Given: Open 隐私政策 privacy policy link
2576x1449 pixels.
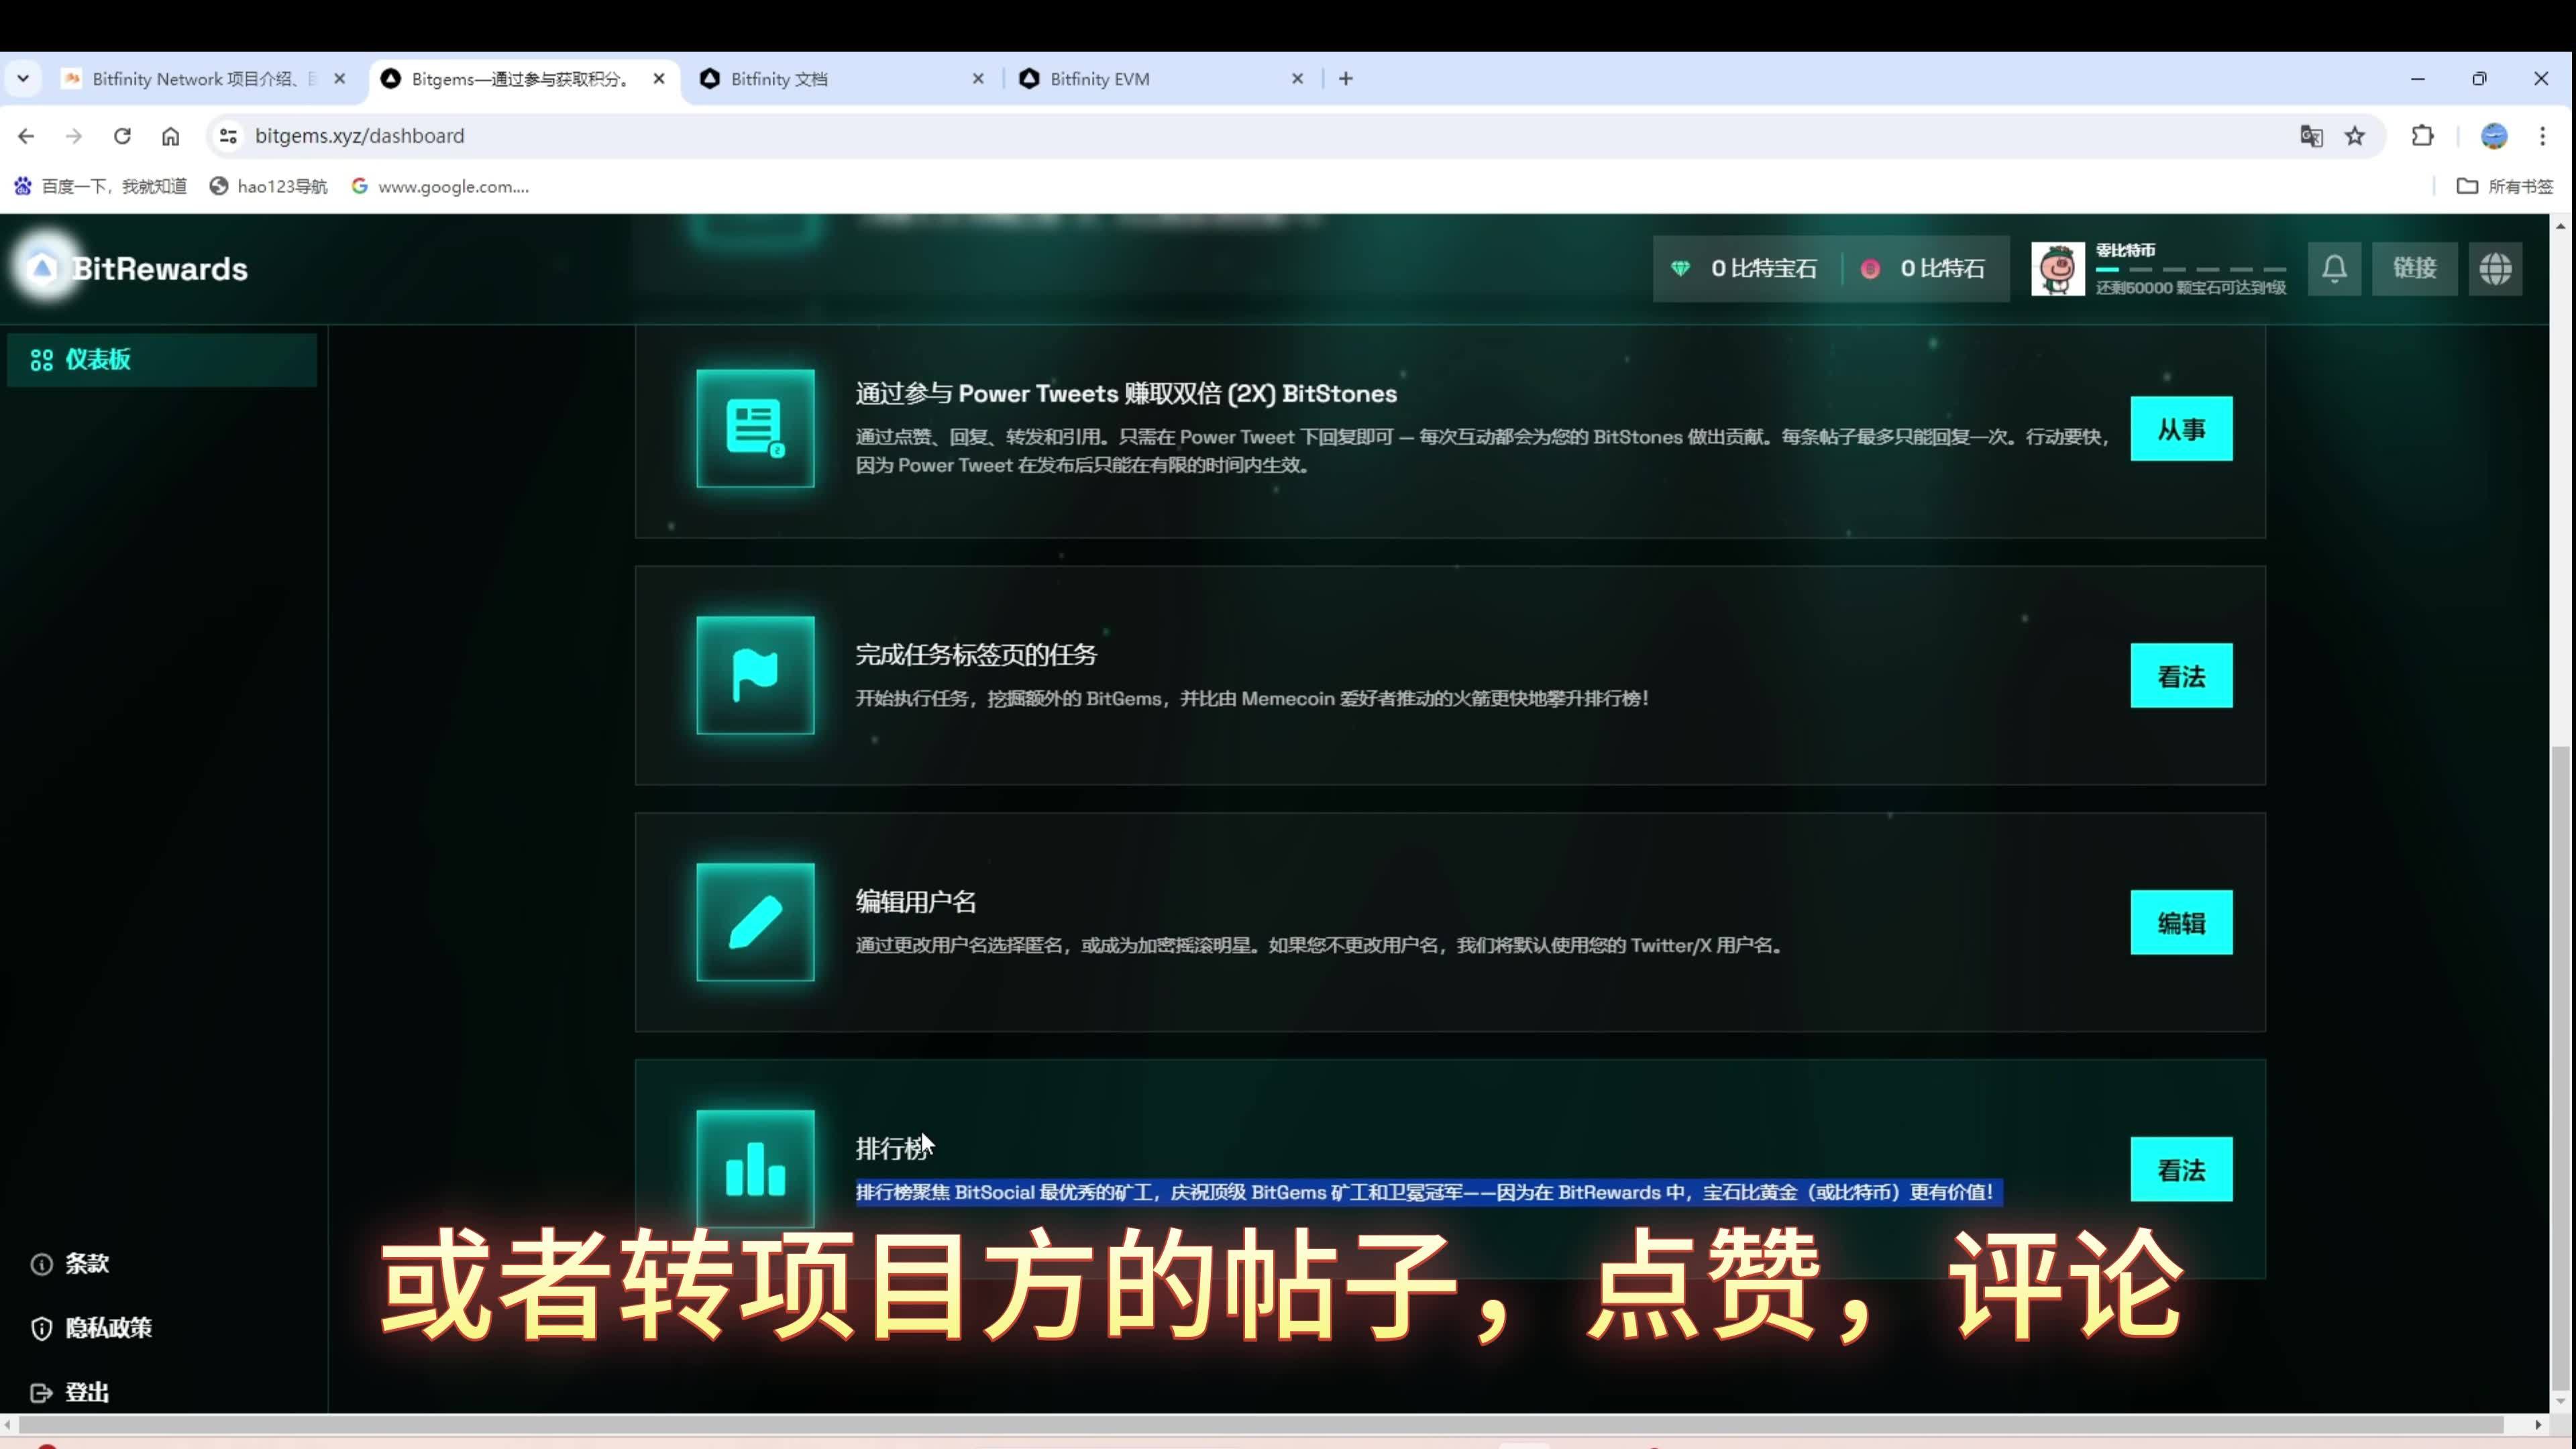Looking at the screenshot, I should pos(91,1328).
